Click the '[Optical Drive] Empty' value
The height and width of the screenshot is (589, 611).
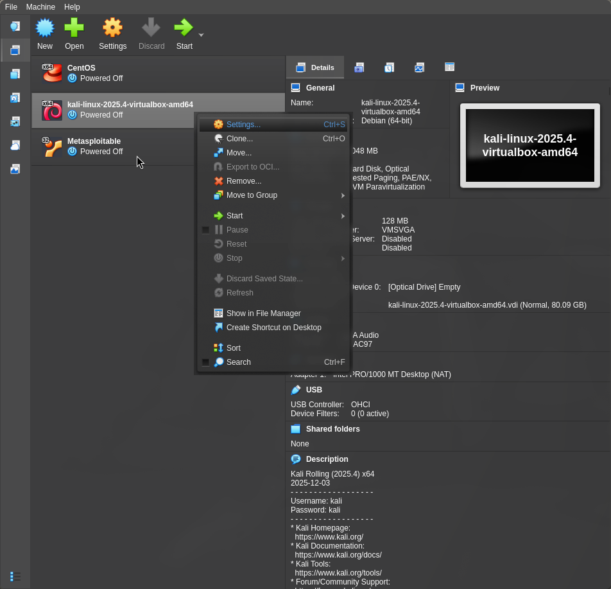(424, 287)
